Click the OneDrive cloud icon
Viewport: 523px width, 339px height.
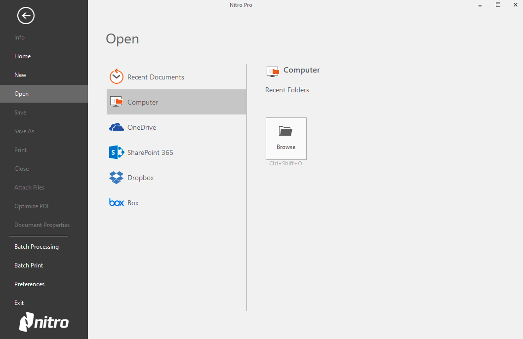(x=116, y=127)
